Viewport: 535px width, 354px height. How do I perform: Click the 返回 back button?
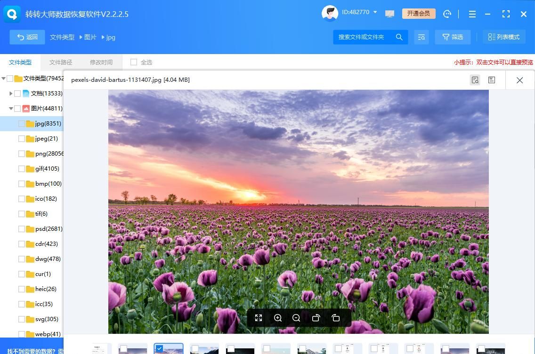[x=27, y=37]
